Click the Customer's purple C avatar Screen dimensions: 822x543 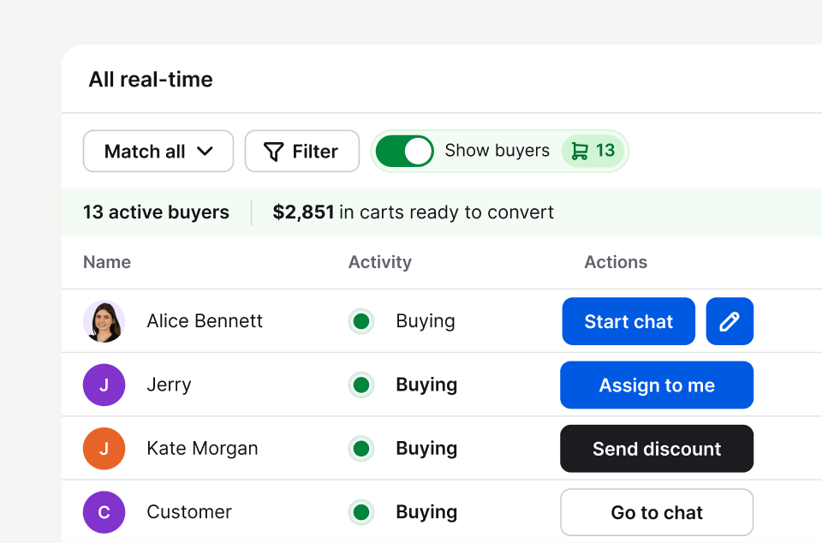pos(104,511)
